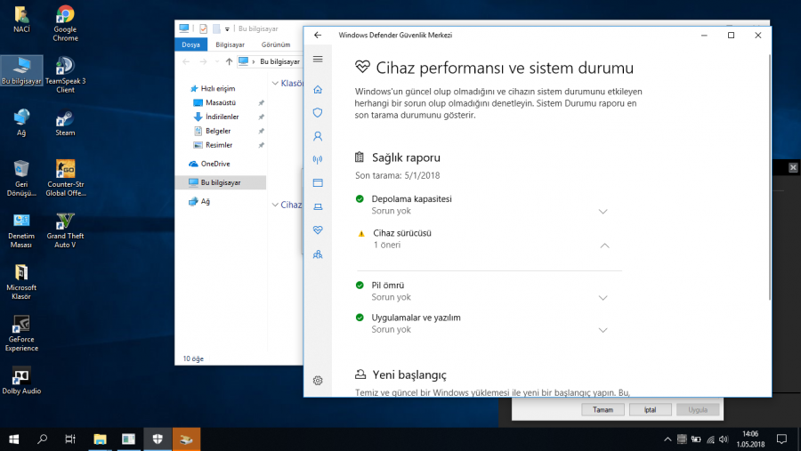Screen dimensions: 801x451
Task: Close the dark background window X
Action: (793, 167)
